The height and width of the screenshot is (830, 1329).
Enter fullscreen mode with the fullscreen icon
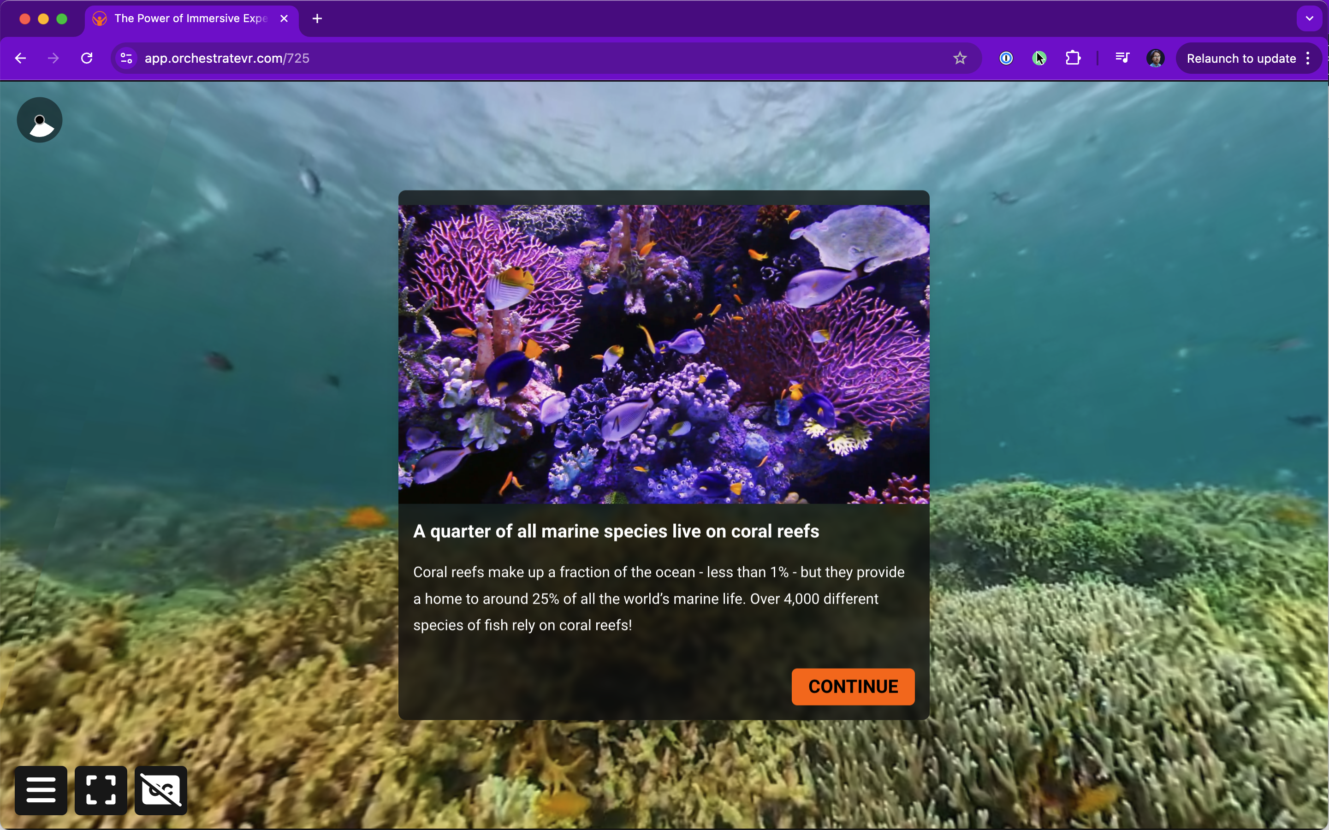(x=101, y=790)
